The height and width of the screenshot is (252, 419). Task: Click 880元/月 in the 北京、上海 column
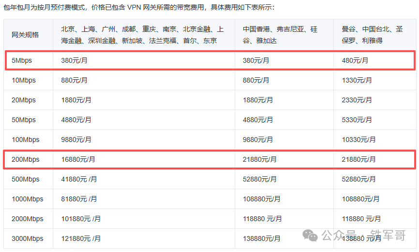pos(75,80)
